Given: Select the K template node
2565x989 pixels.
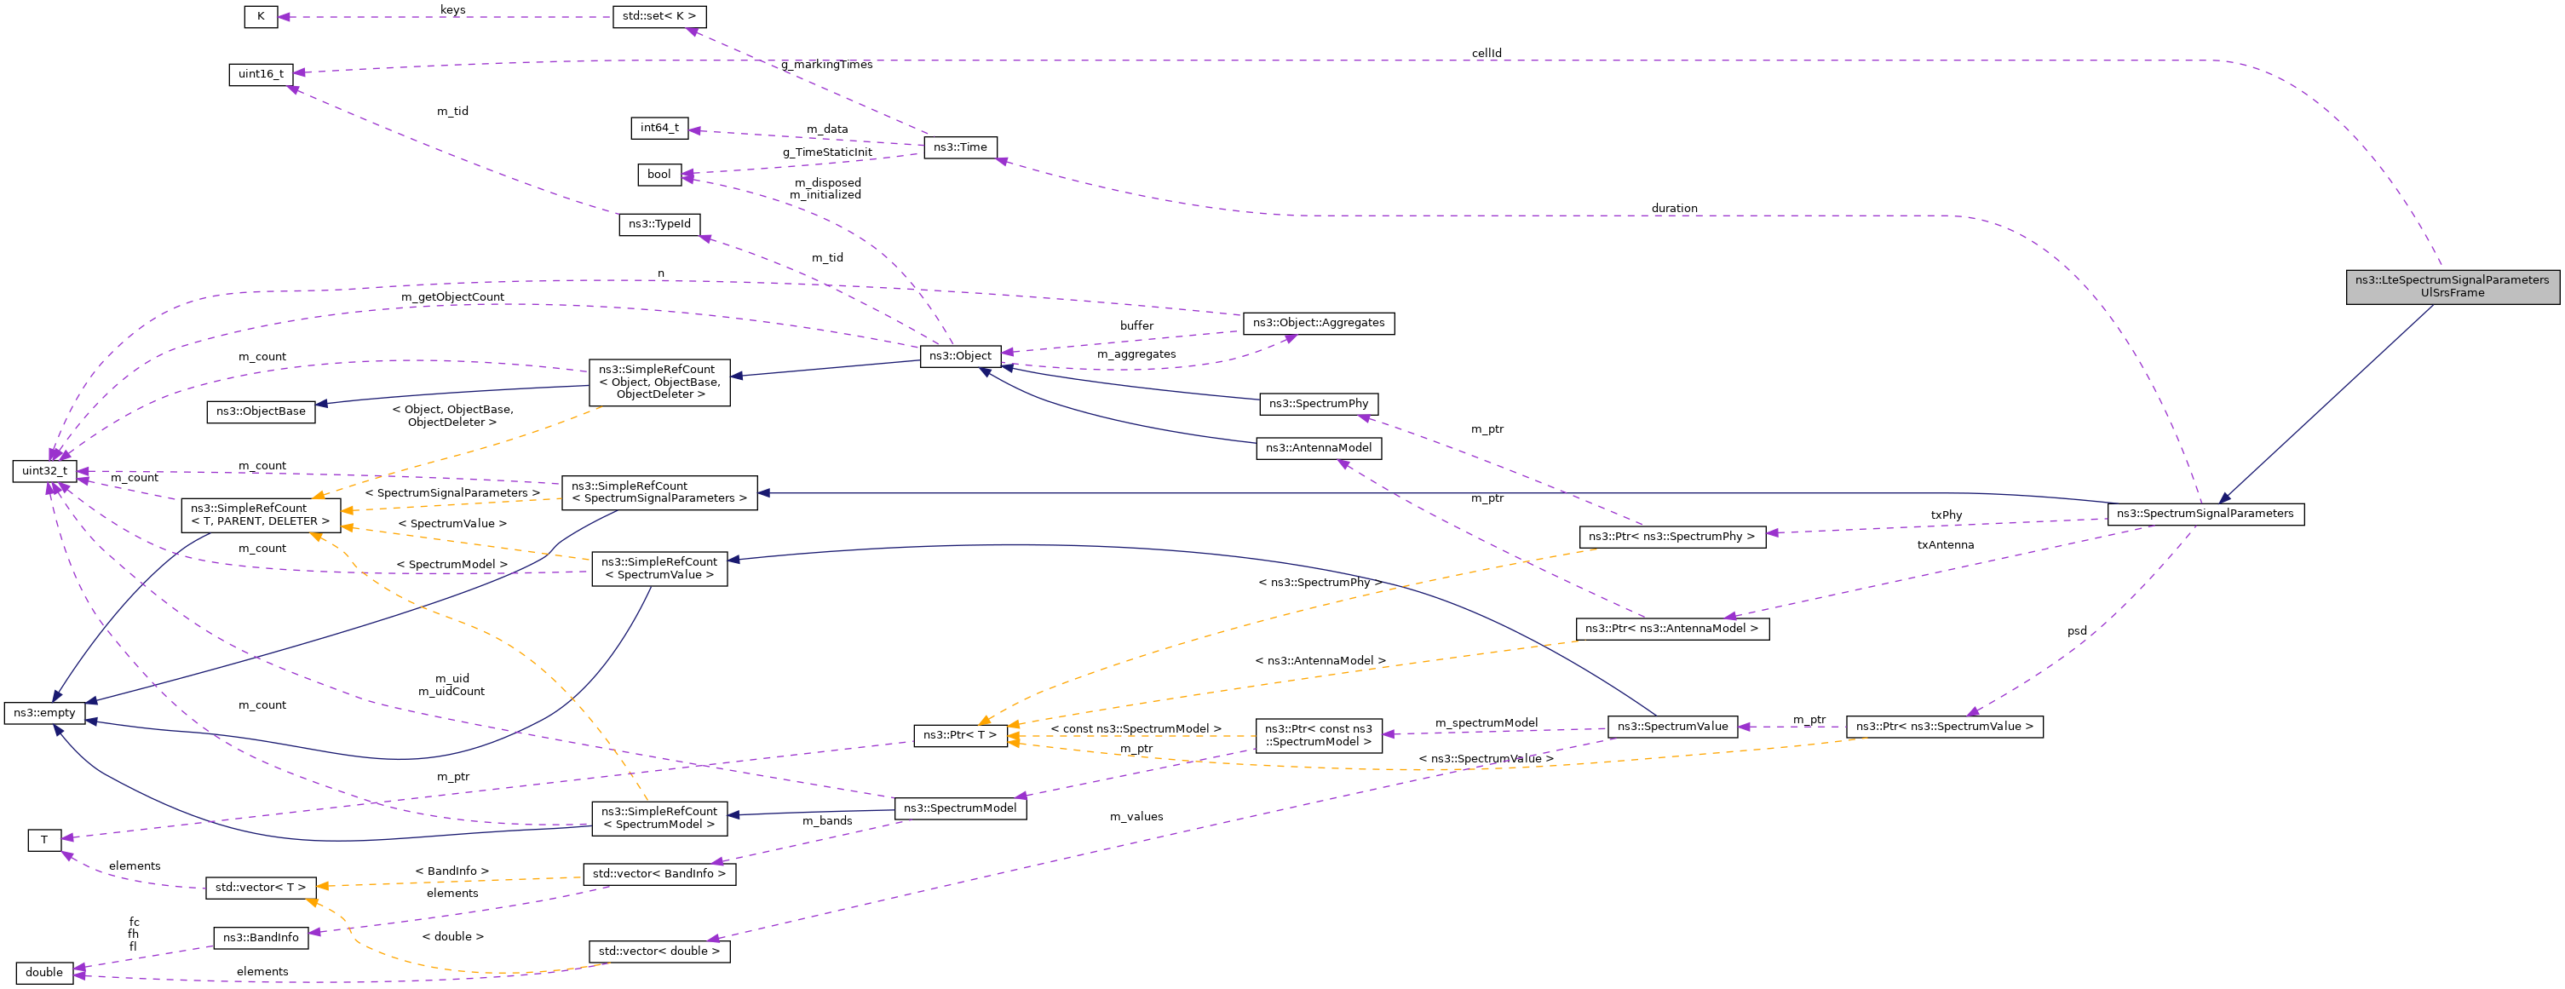Looking at the screenshot, I should pos(261,17).
